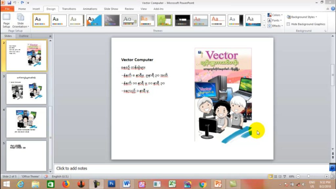
Task: Open the Animations ribbon tab
Action: [90, 9]
